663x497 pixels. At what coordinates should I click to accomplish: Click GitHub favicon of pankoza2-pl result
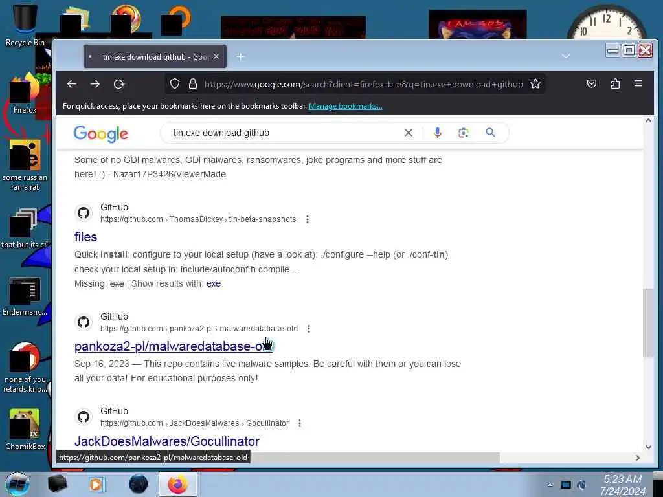(84, 322)
